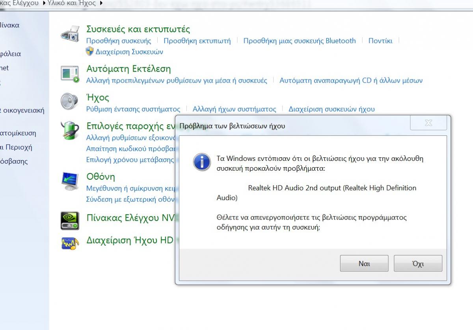
Task: Click the speaker icon next to Ήχος
Action: [69, 101]
